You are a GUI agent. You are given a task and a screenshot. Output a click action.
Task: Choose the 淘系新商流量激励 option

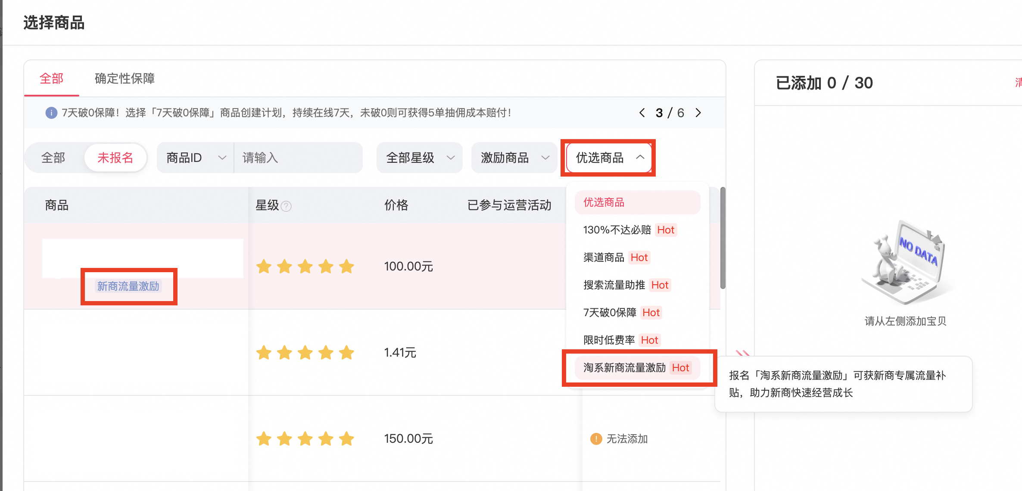pyautogui.click(x=637, y=368)
